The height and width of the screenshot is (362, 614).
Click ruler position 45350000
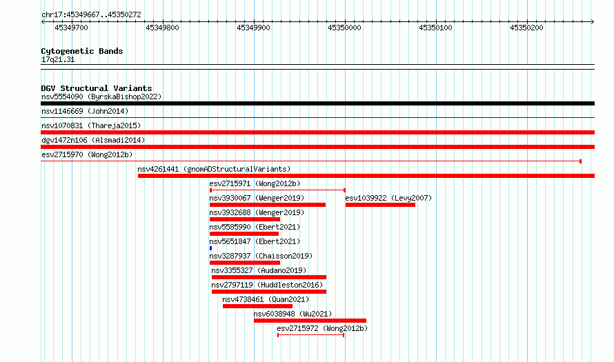coord(344,28)
